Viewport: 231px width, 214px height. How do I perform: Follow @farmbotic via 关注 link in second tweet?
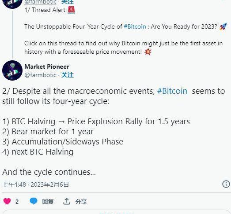click(68, 75)
